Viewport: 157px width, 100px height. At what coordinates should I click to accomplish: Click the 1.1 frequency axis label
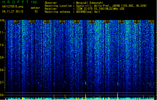(x=2, y=32)
